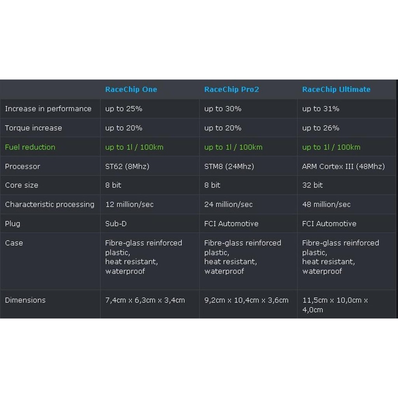Click the RaceChip One column header

point(131,89)
